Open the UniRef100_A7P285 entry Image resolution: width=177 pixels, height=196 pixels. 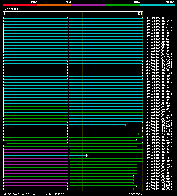pos(159,21)
